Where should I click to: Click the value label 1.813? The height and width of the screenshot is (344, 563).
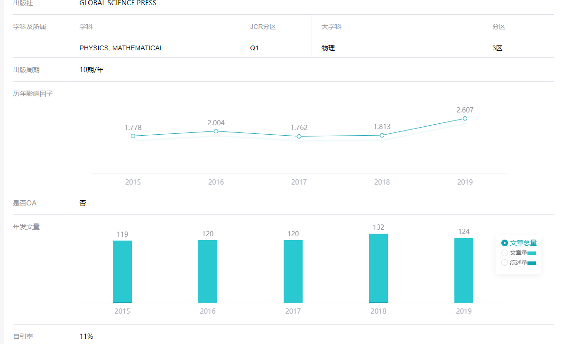tap(382, 127)
